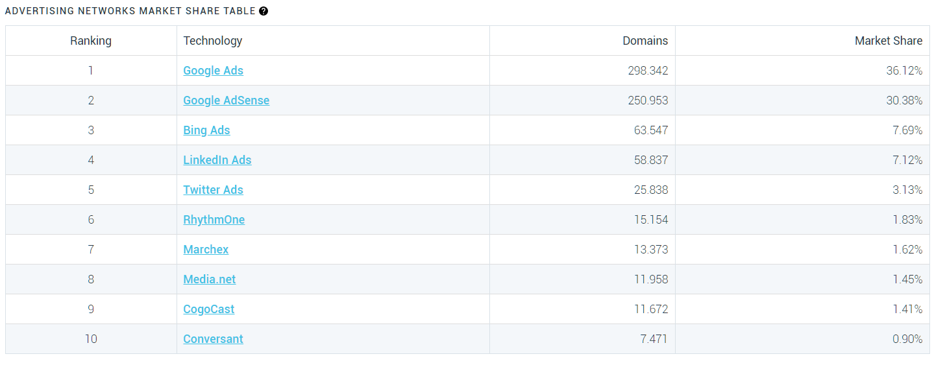Click ranking number 9 in CogoCast row

pyautogui.click(x=91, y=309)
